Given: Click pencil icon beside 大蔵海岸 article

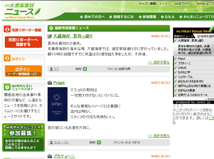Looking at the screenshot, I should 49,36.
